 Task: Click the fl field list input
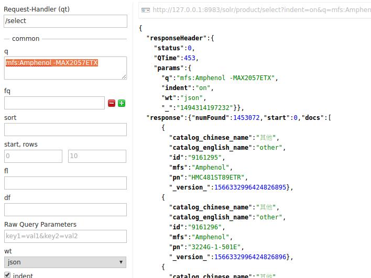(65, 183)
